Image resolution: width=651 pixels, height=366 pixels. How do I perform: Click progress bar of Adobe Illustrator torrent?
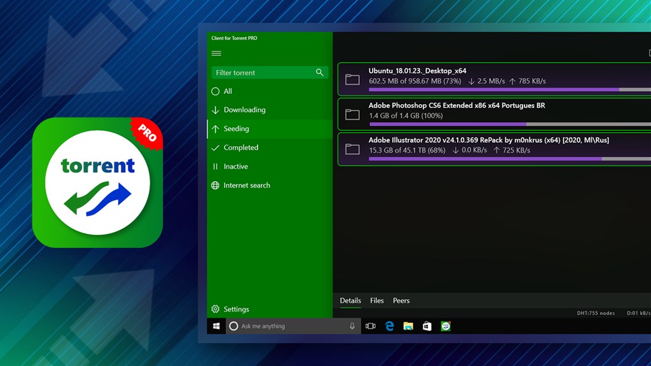click(510, 159)
